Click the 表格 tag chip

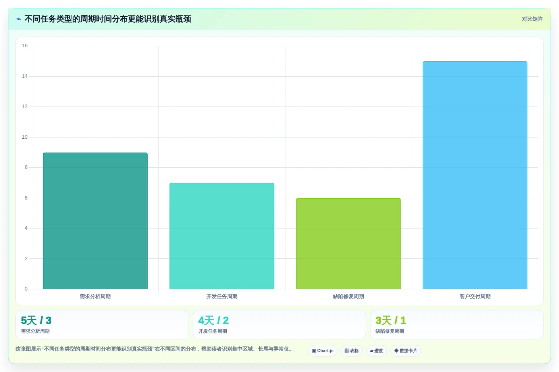352,351
